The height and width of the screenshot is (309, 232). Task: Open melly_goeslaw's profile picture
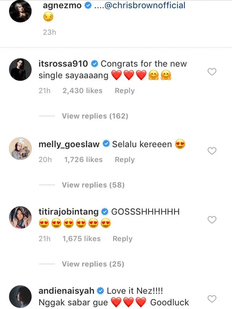20,149
